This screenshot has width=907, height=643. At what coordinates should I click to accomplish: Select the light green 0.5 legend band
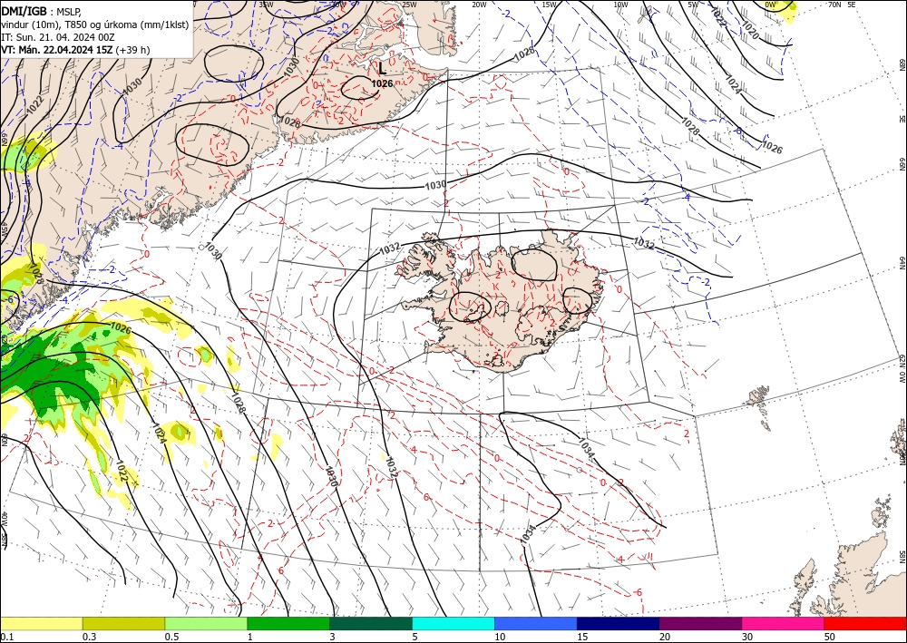206,623
